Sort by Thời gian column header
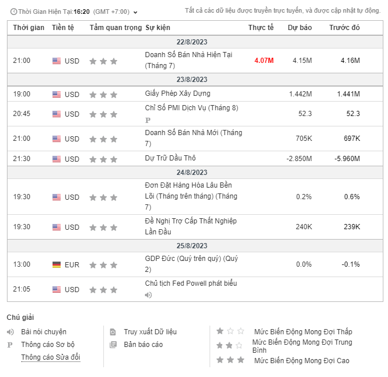Image resolution: width=388 pixels, height=377 pixels. click(29, 28)
